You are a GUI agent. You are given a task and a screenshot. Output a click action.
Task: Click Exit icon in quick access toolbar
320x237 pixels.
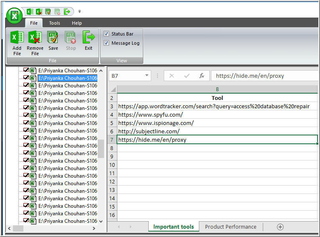point(67,12)
